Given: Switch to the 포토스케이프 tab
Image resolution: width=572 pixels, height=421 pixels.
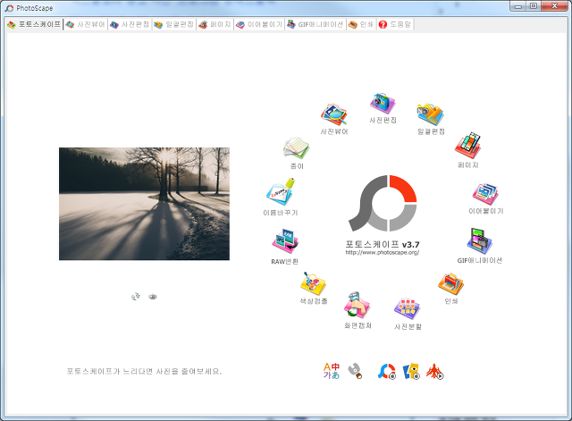Looking at the screenshot, I should pos(34,24).
